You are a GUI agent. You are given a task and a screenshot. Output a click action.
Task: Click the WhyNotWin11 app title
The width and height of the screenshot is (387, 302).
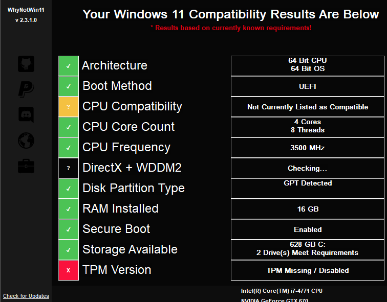point(26,10)
